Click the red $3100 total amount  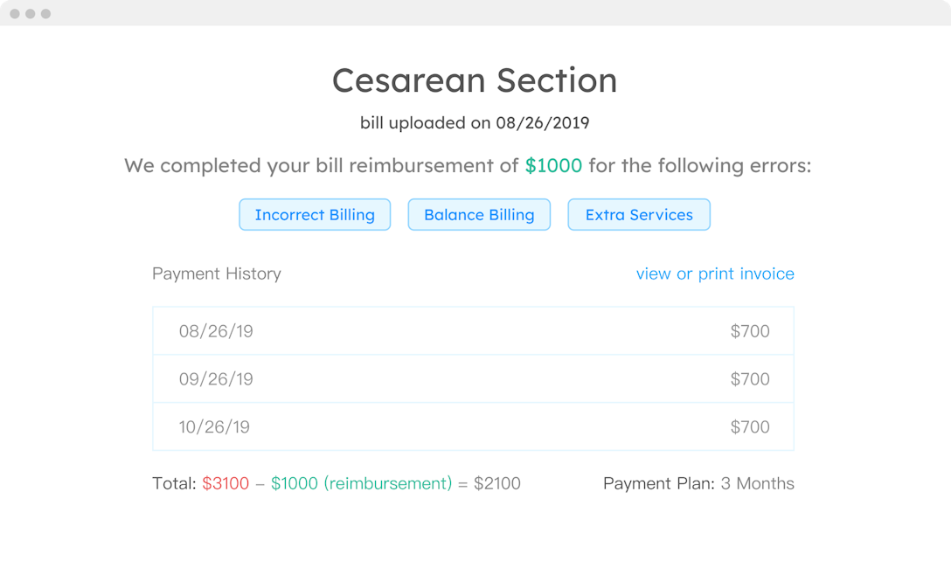226,483
